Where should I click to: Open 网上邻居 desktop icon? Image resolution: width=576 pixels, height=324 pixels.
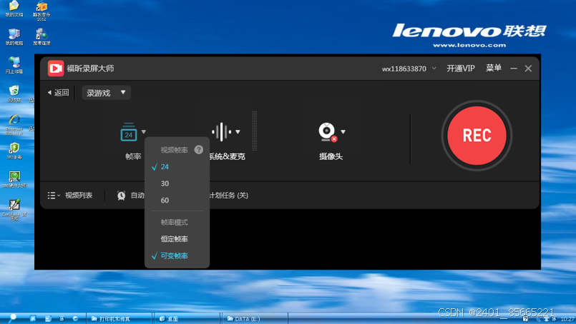click(14, 65)
